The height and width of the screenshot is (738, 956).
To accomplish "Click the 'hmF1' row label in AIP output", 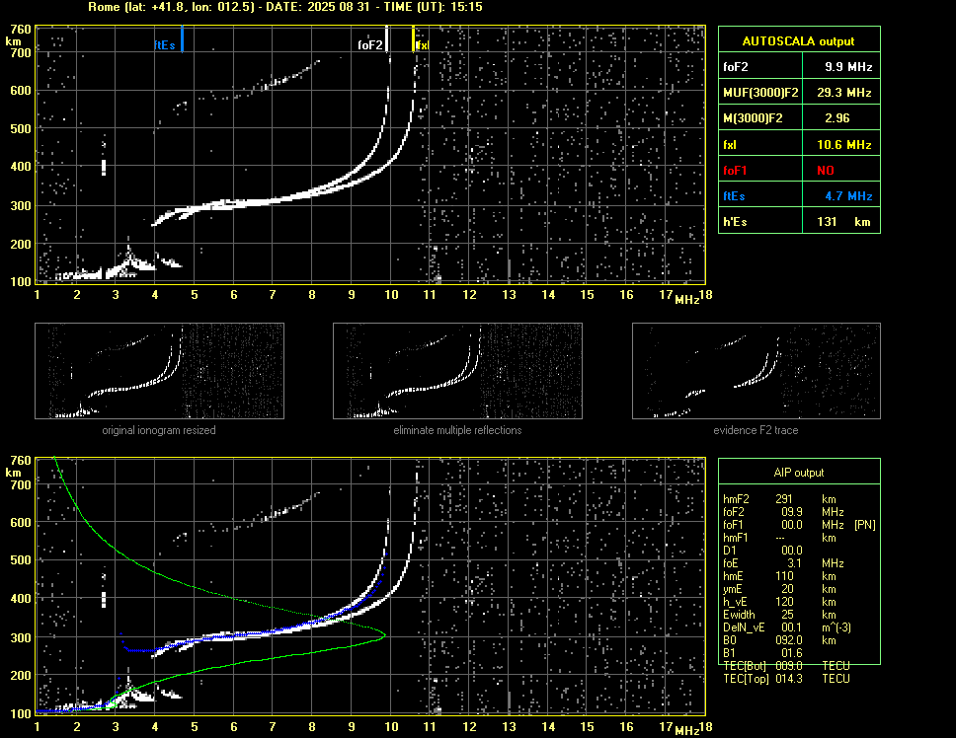I will [736, 538].
